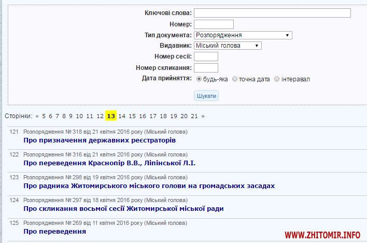Go to next pages with » arrow

203,116
